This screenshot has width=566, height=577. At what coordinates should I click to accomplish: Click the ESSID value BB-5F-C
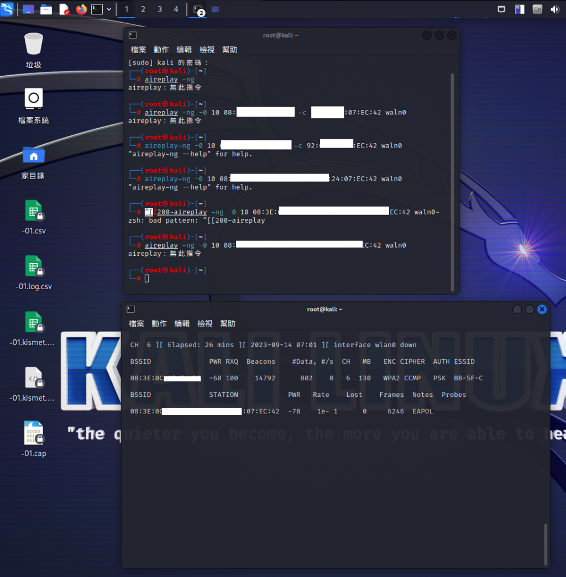click(468, 378)
